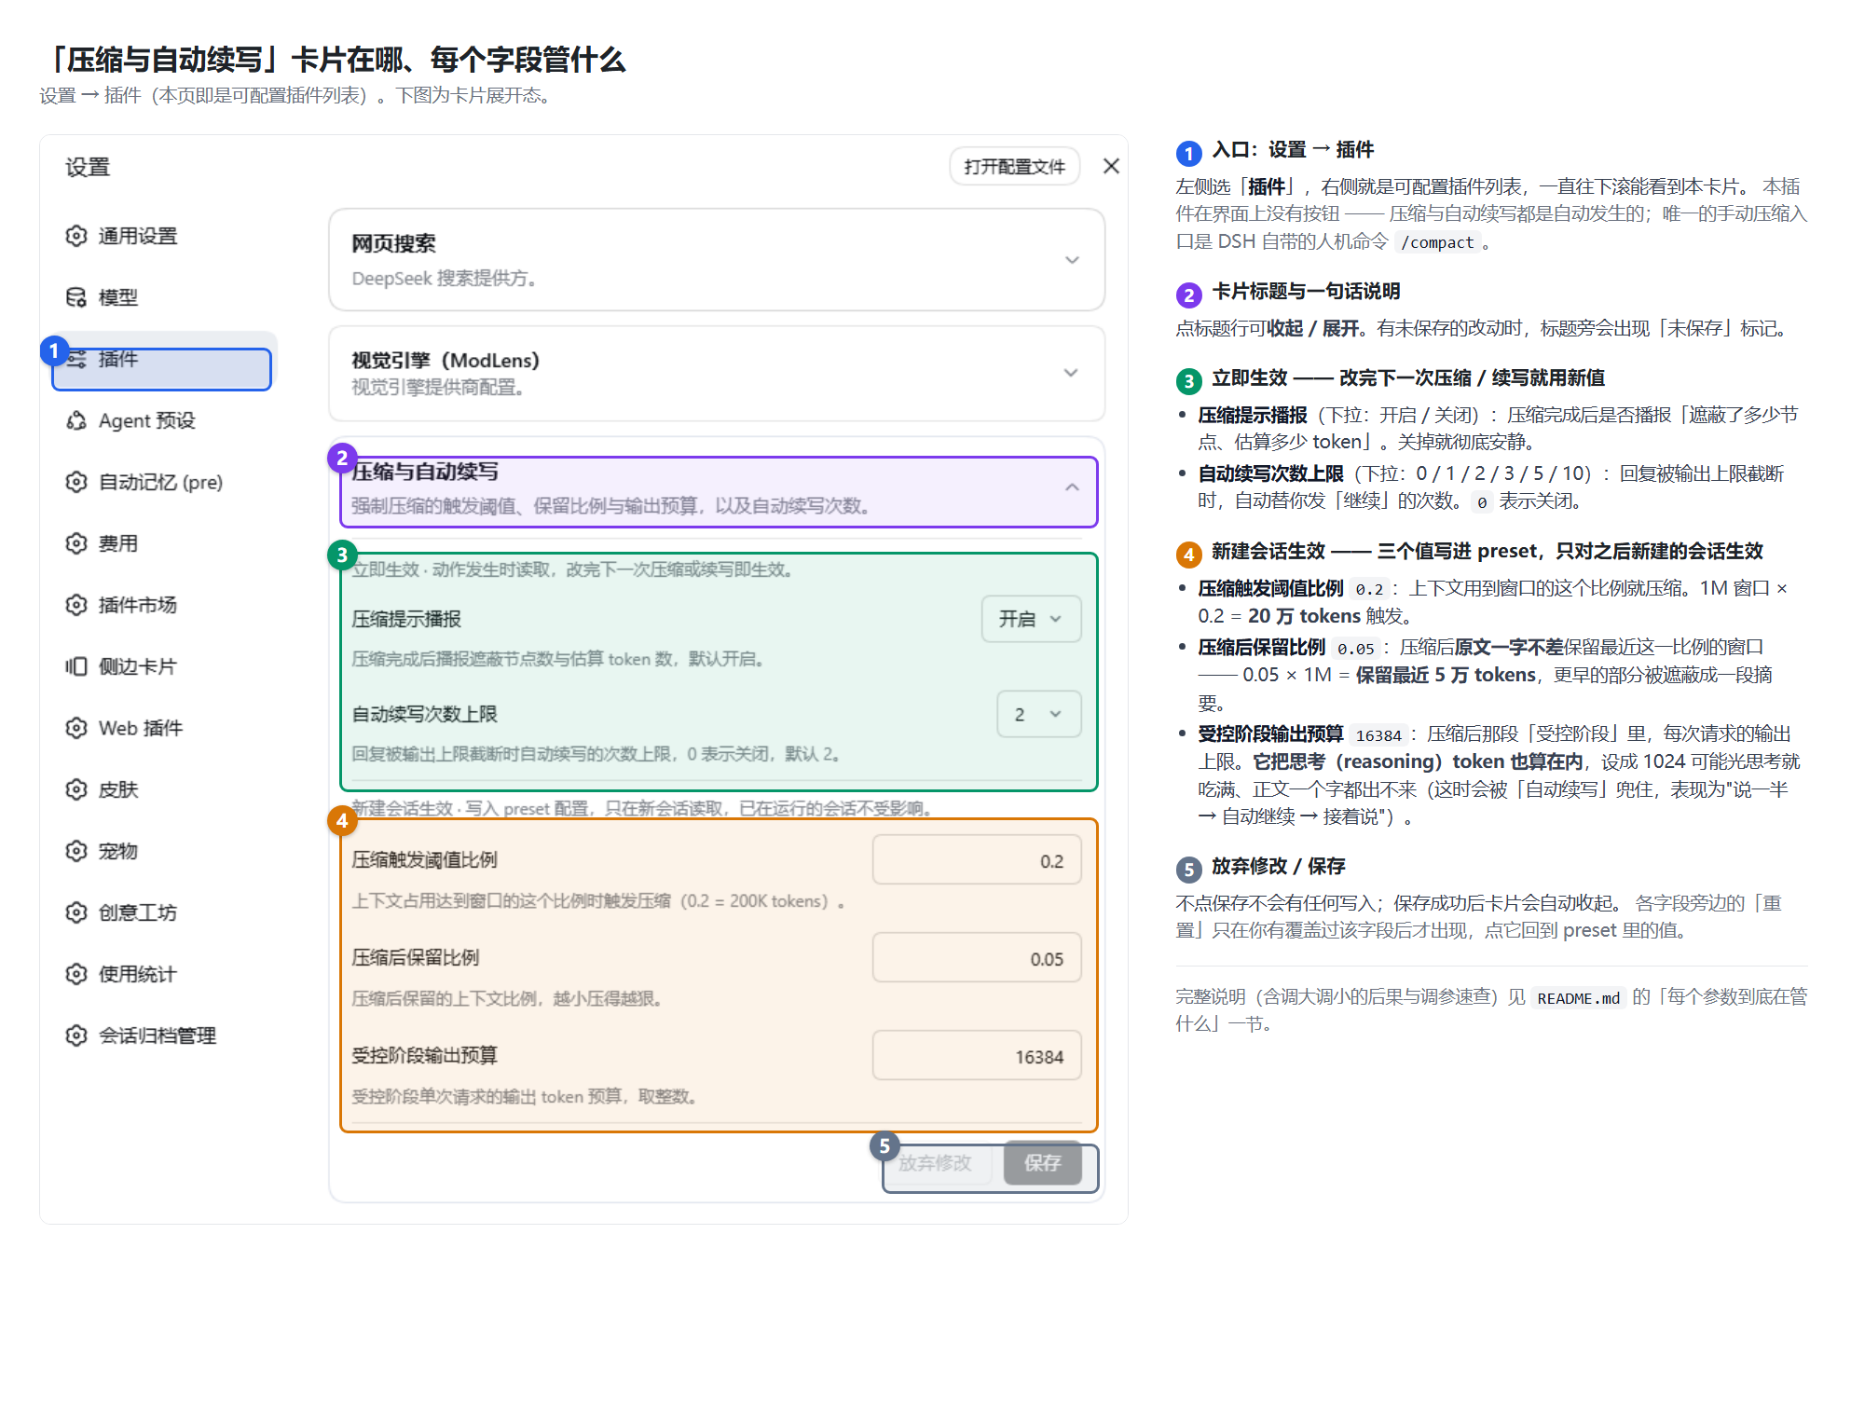Click the 设置 dialog title
Screen dimensions: 1851x1412
tap(88, 167)
